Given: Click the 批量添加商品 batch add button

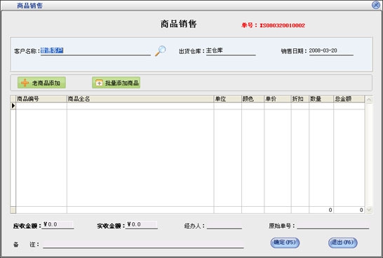Looking at the screenshot, I should (x=116, y=83).
